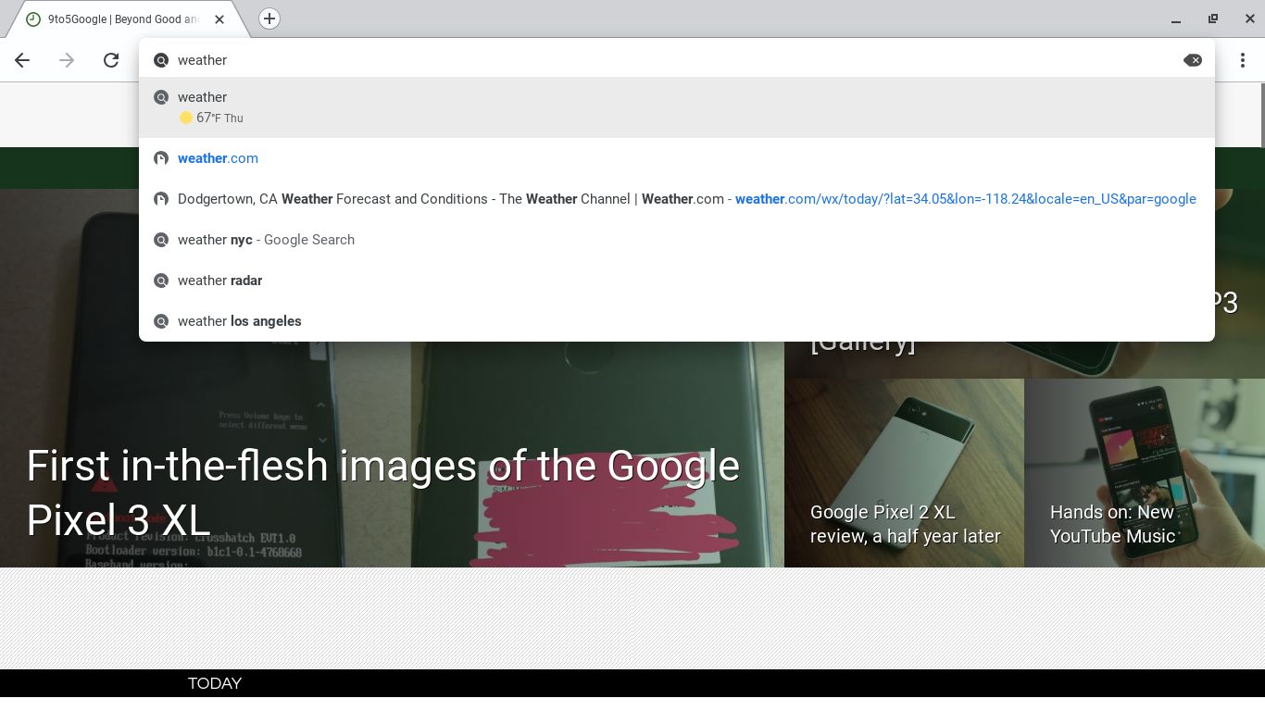The width and height of the screenshot is (1265, 711).
Task: Click the magnifier icon in the address bar
Action: (x=161, y=60)
